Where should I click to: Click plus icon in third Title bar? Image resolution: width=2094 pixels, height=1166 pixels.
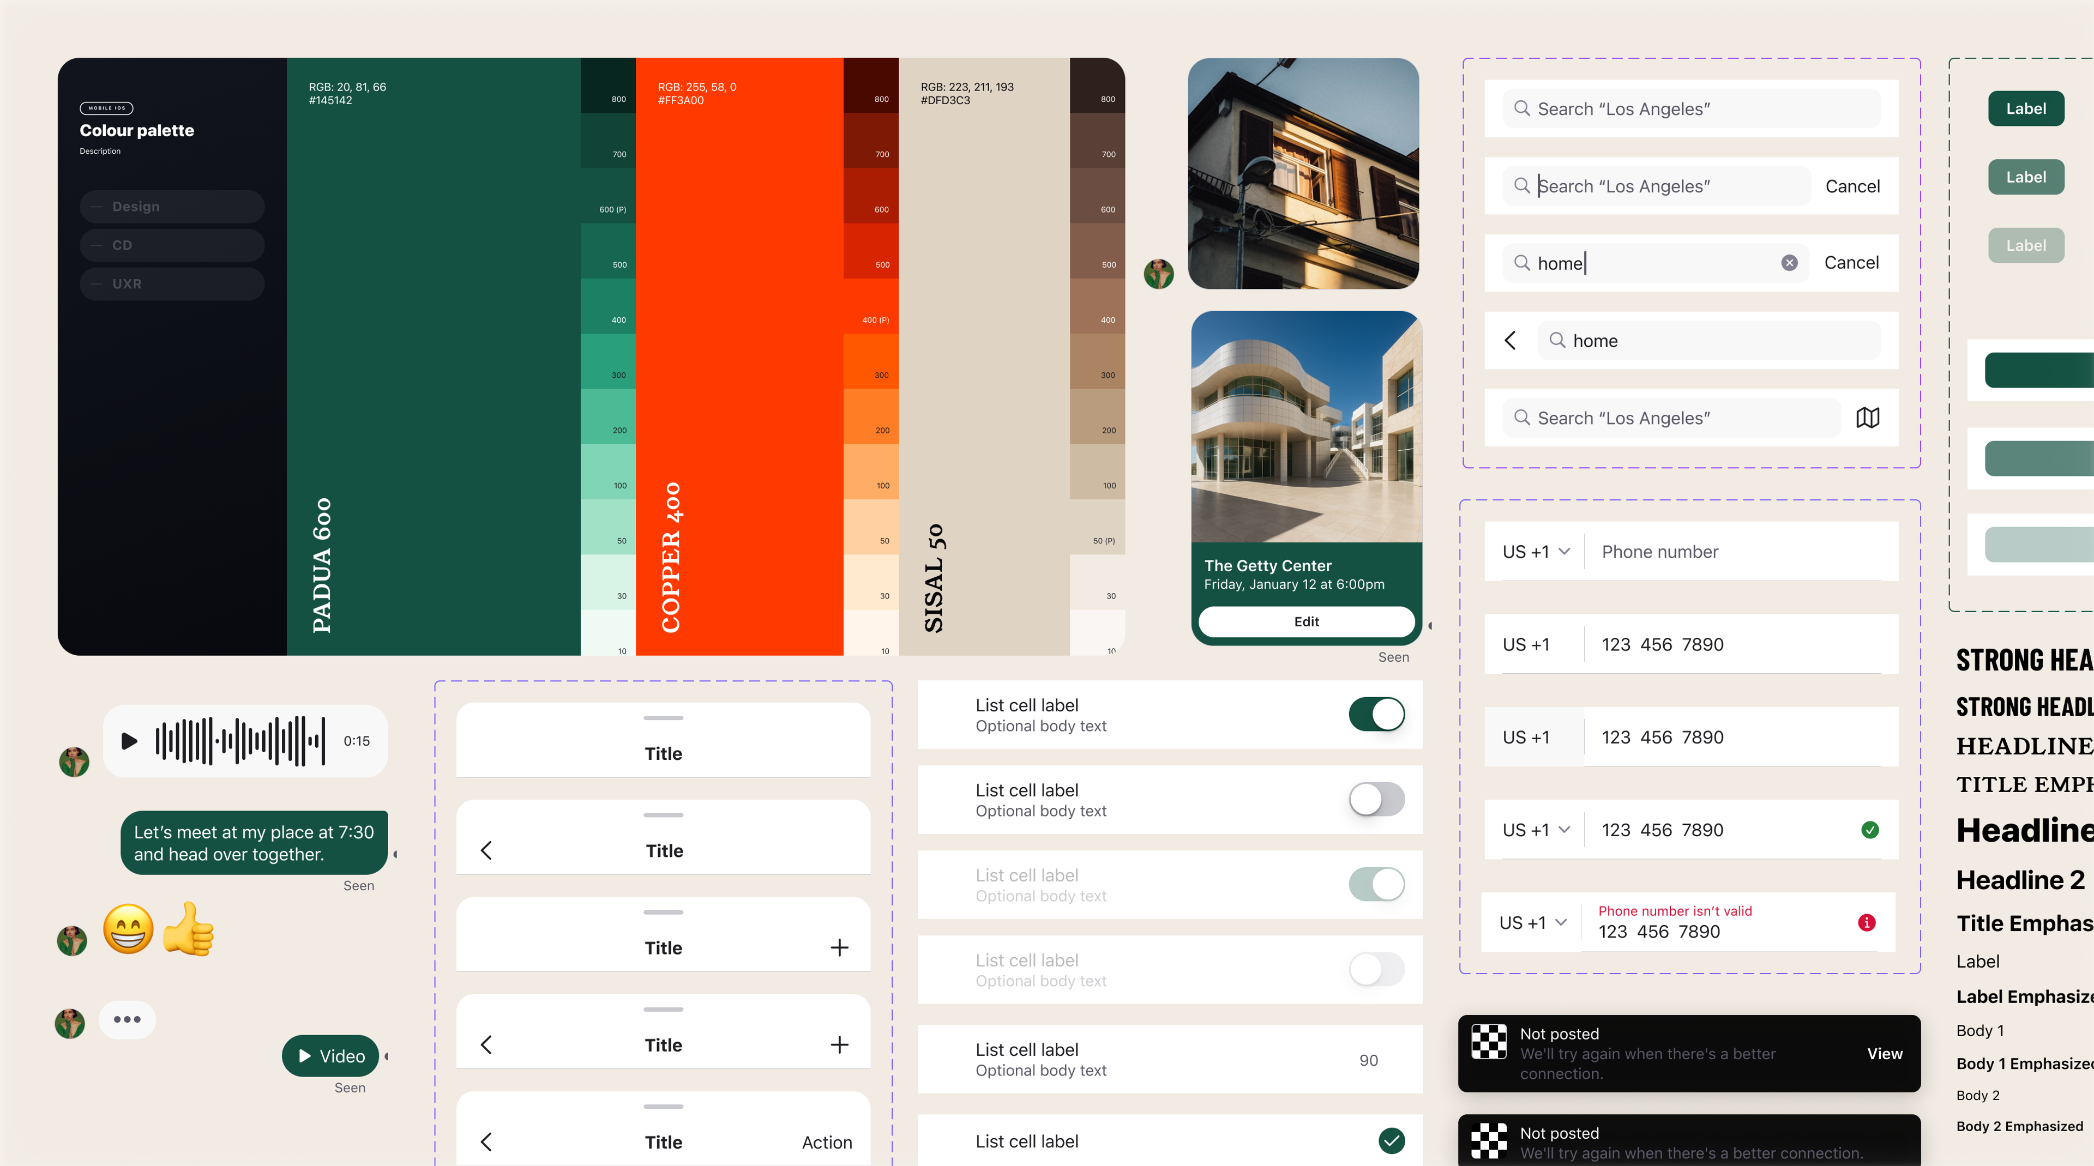pos(840,947)
